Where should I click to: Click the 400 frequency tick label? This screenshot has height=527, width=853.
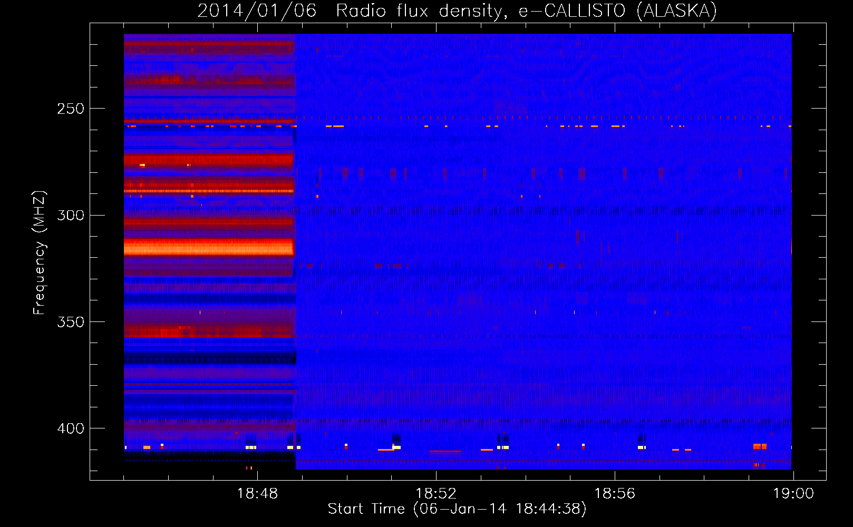[70, 428]
